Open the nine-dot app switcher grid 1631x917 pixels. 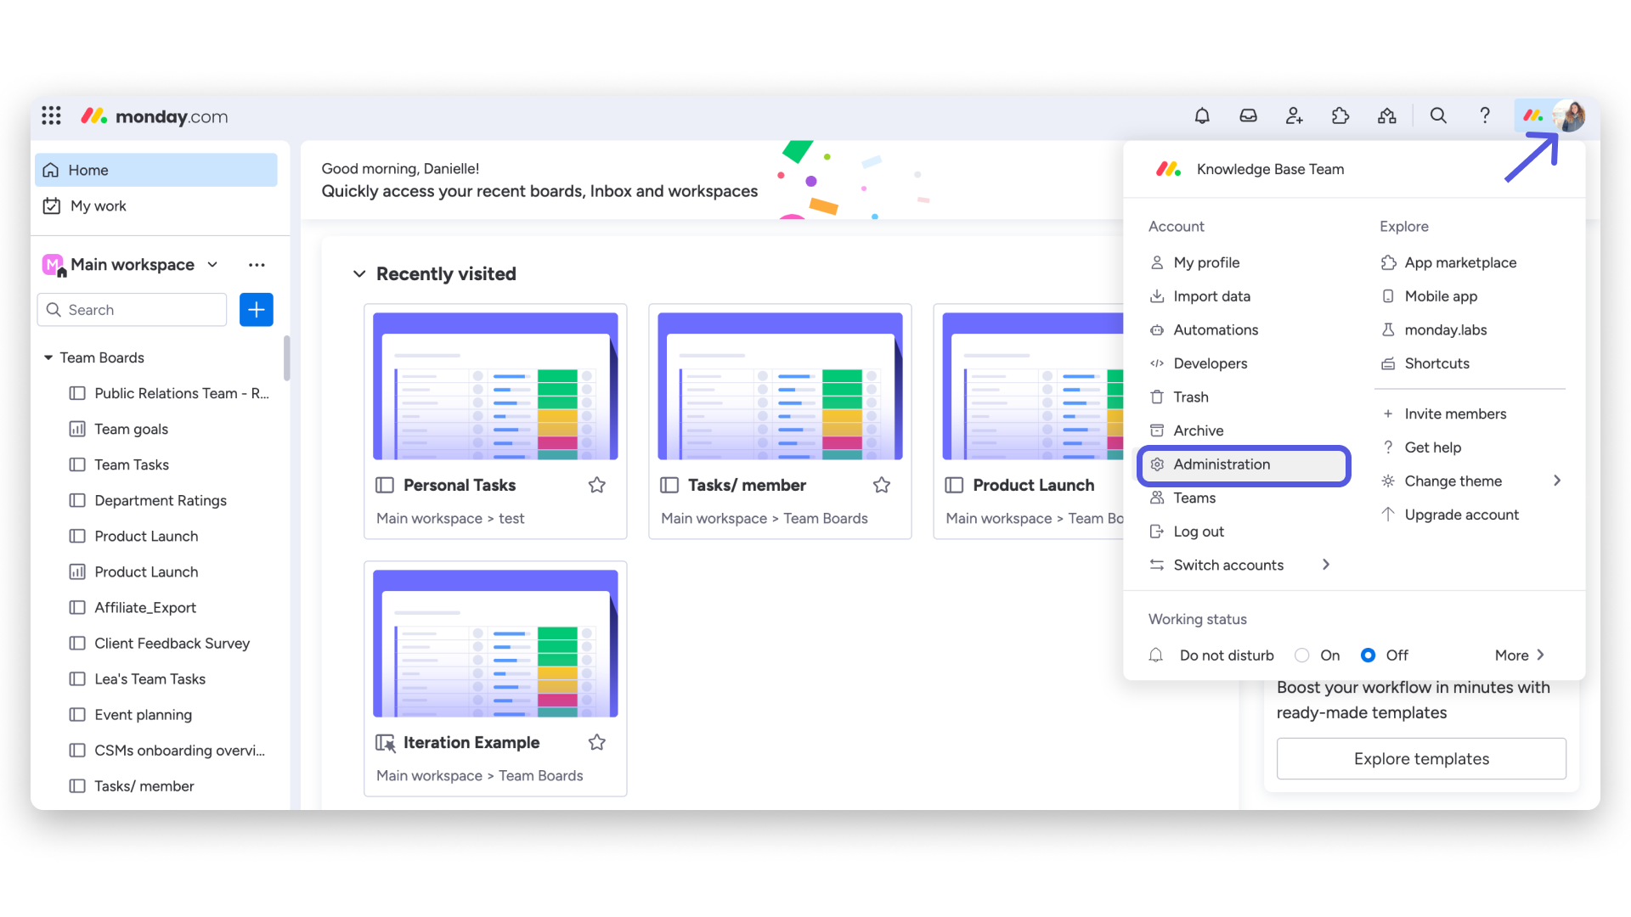pyautogui.click(x=51, y=115)
